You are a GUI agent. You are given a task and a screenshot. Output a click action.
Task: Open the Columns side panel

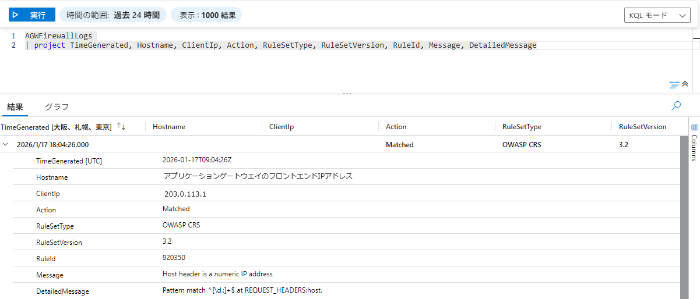(x=694, y=141)
